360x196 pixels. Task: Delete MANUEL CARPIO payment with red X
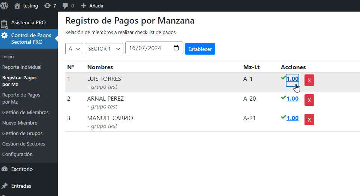pos(309,120)
